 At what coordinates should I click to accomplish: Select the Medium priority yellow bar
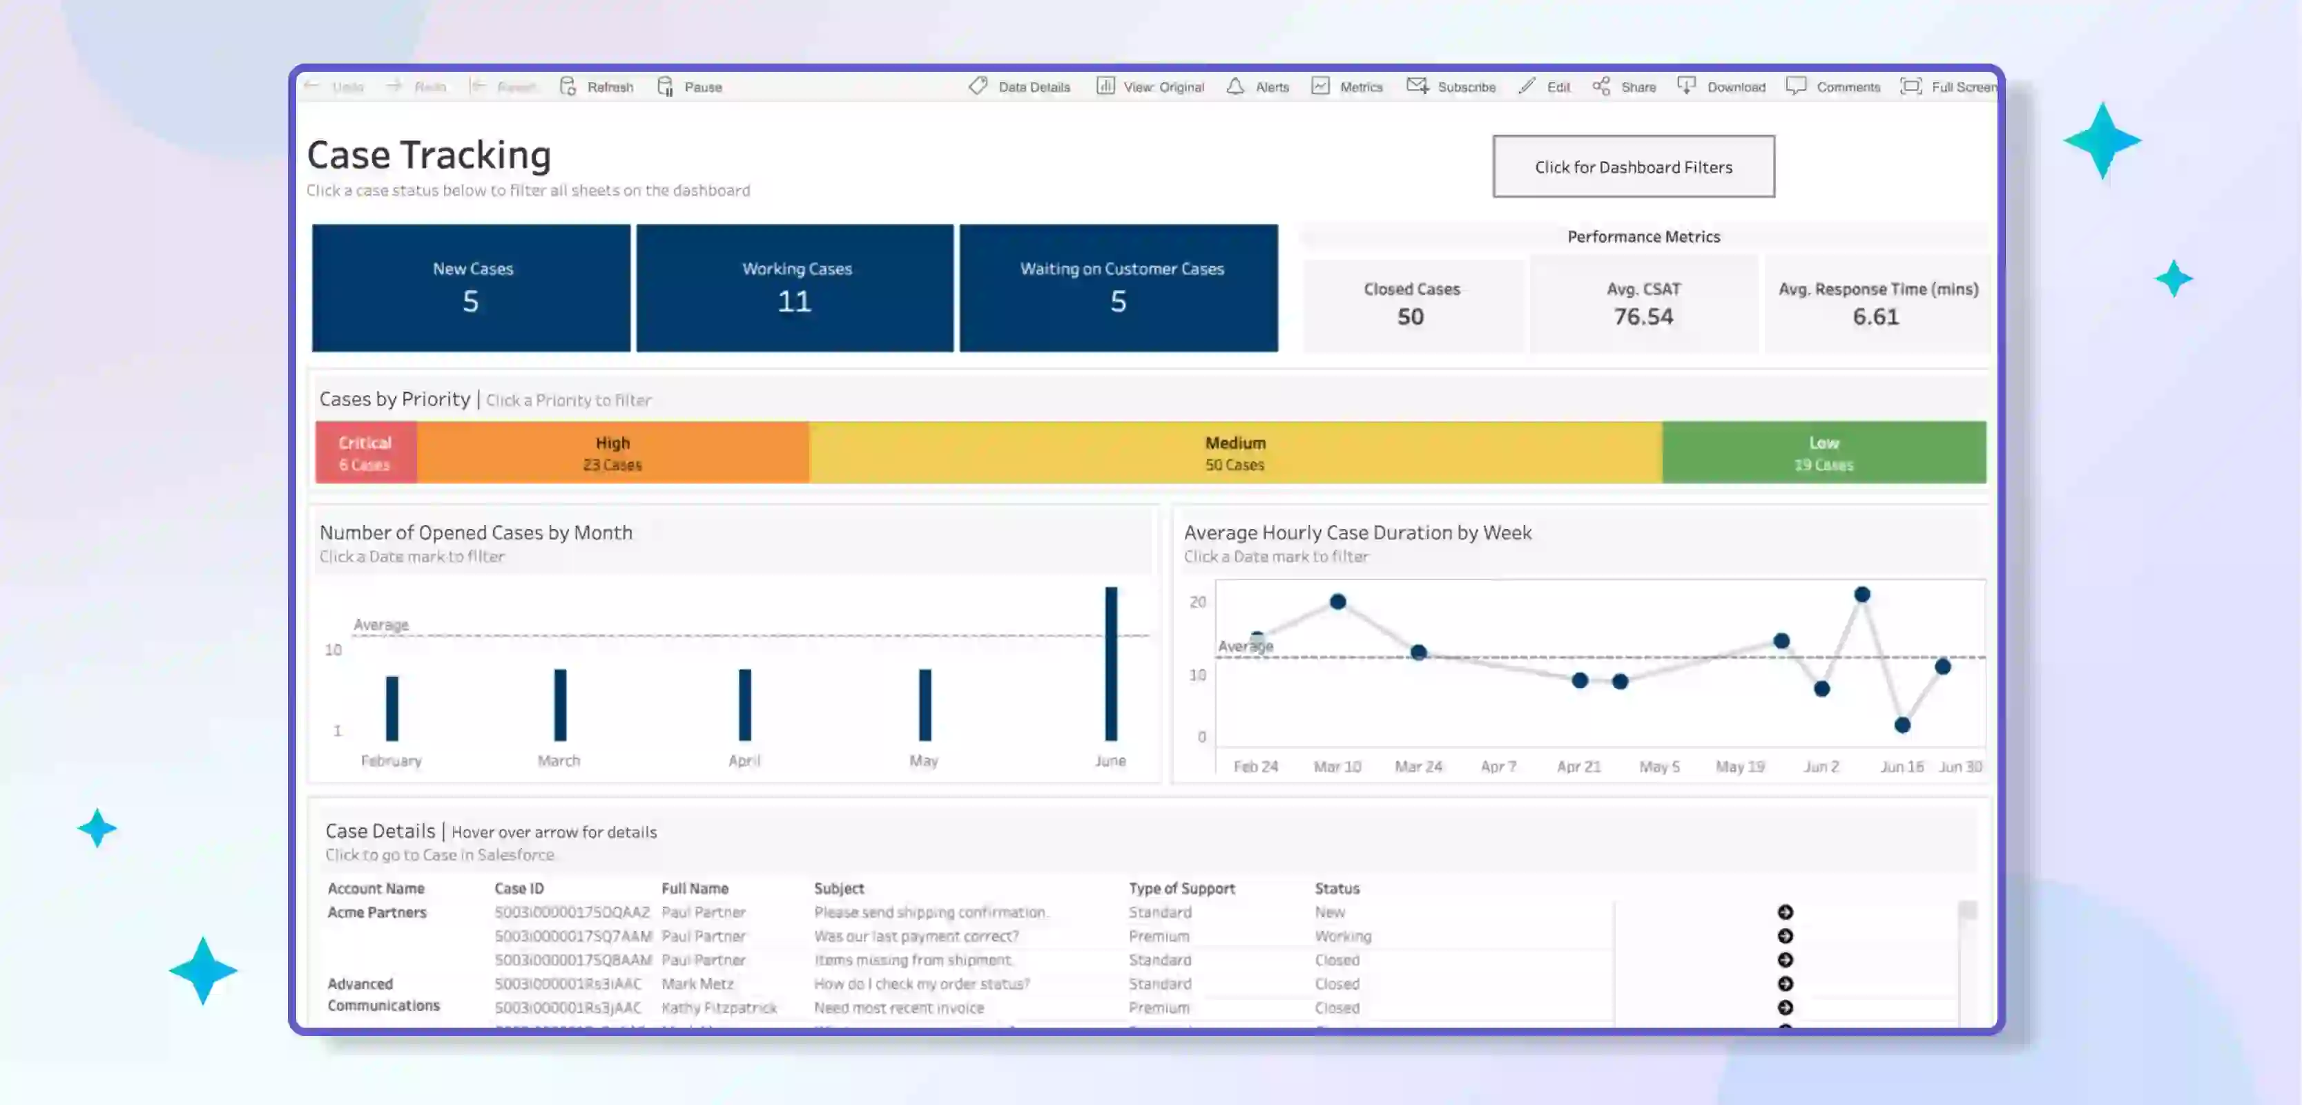[1235, 452]
